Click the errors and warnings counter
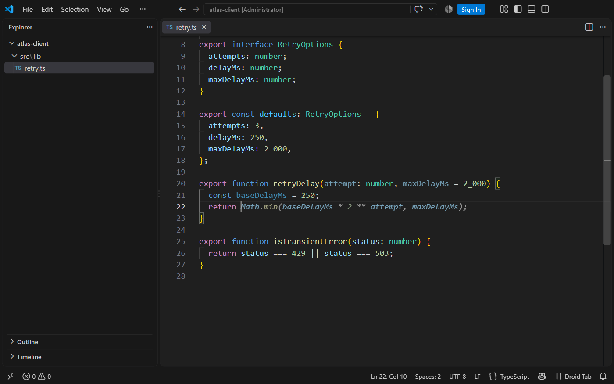Screen dimensions: 614x384 click(x=37, y=377)
